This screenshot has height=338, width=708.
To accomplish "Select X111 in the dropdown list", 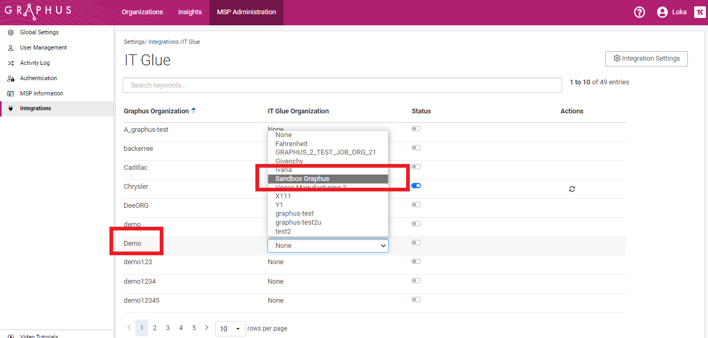I will tap(328, 196).
